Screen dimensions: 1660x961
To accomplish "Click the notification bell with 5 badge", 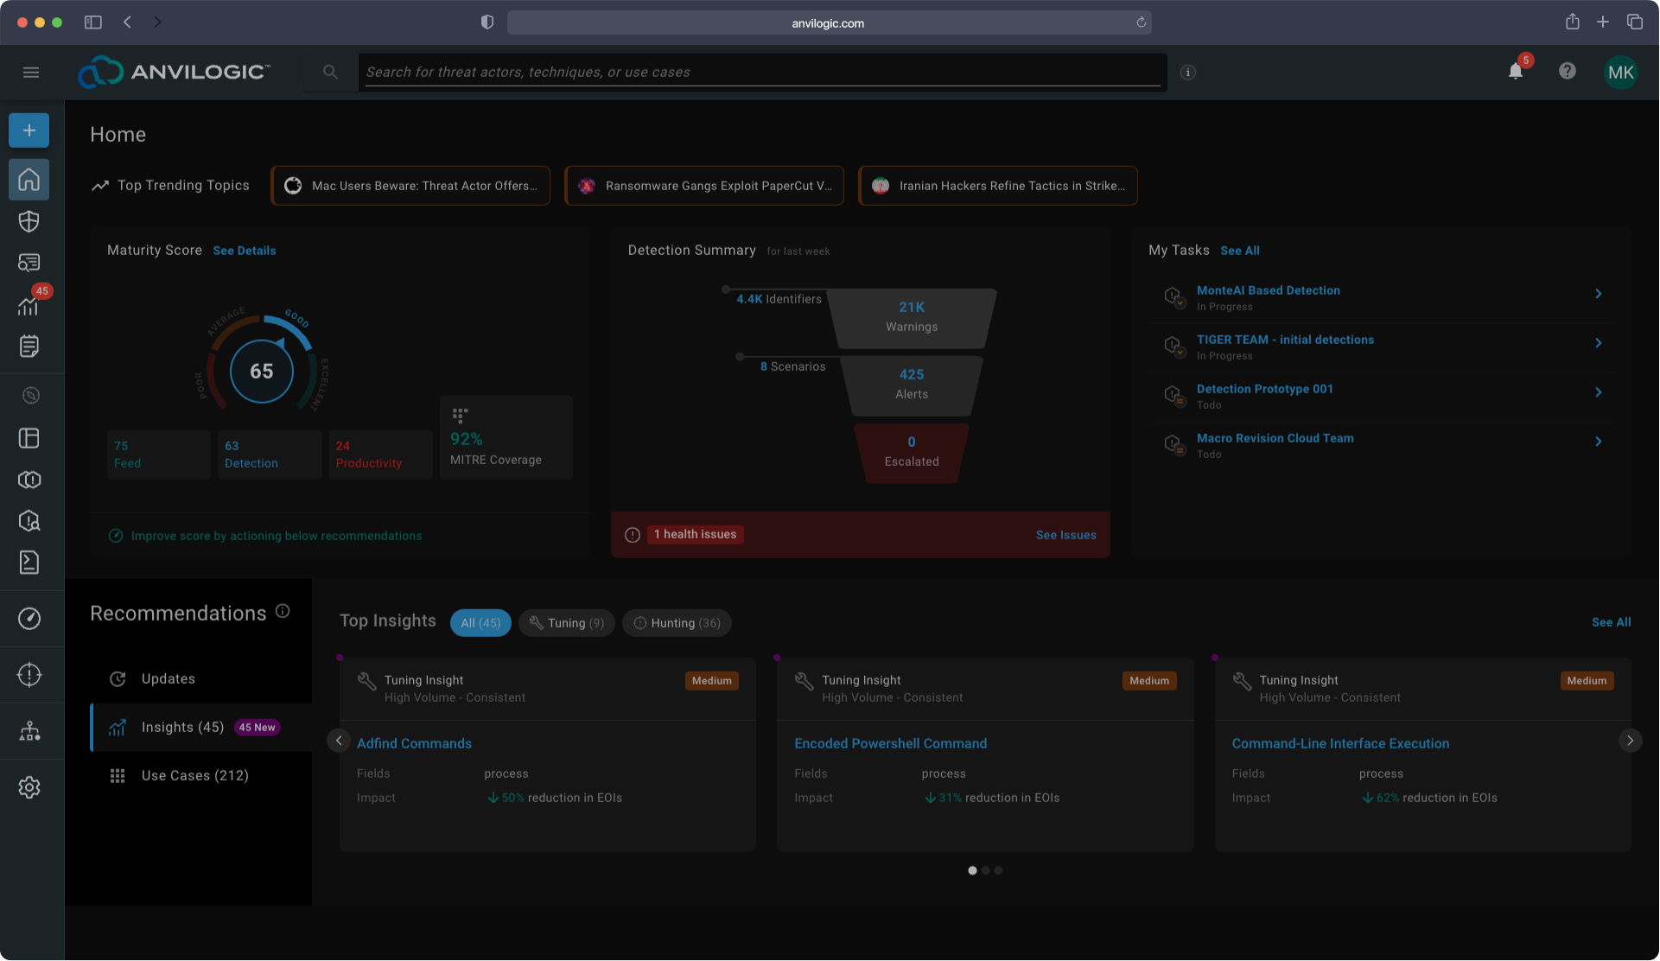I will click(1515, 72).
